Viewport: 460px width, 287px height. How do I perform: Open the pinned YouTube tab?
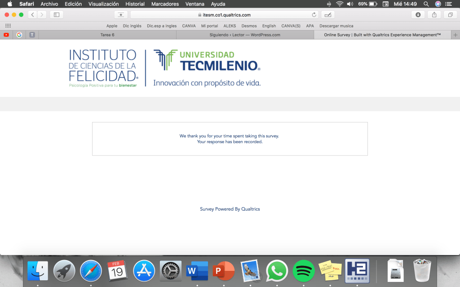6,35
